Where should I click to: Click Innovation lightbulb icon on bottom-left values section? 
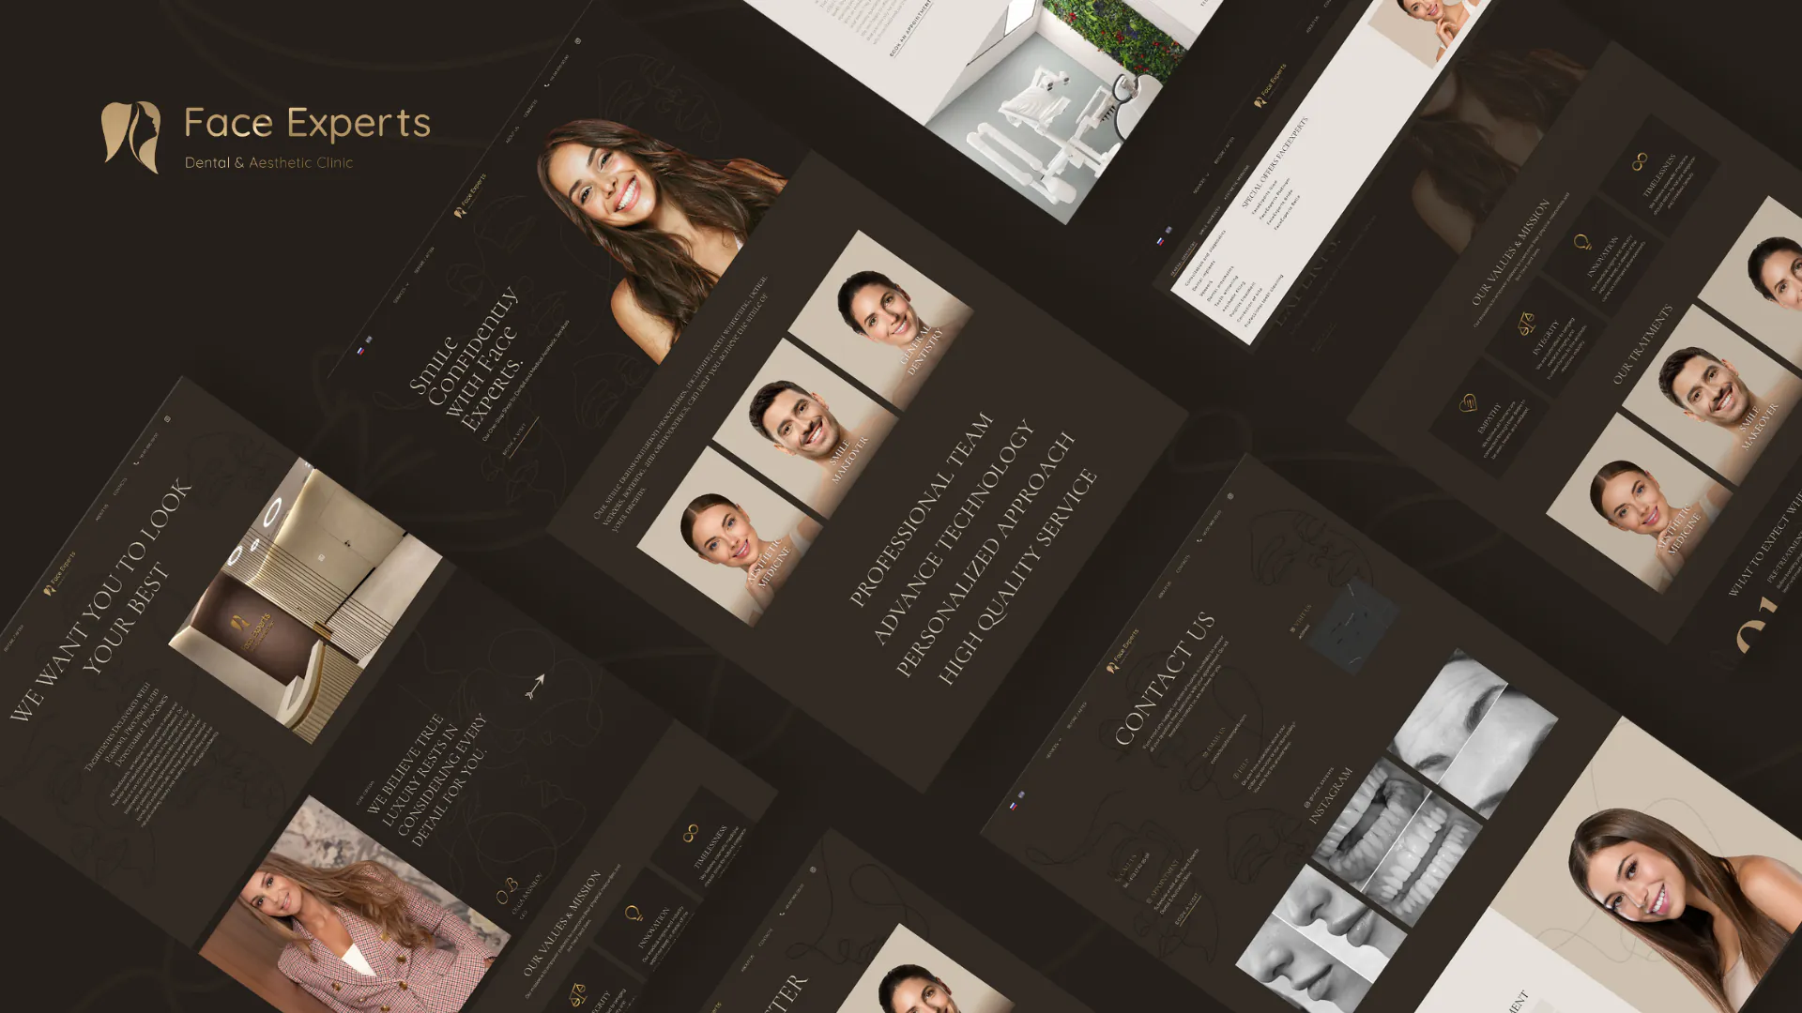[634, 914]
